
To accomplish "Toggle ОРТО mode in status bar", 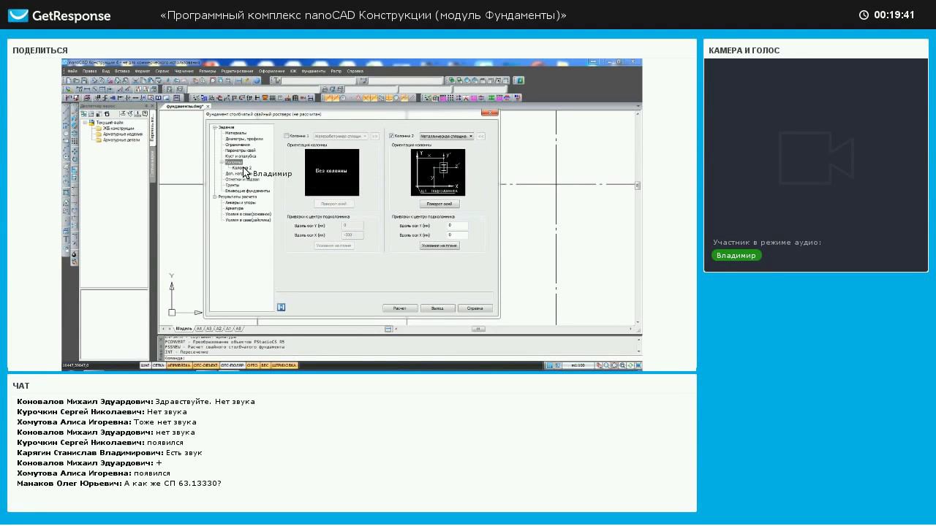I will click(x=253, y=365).
